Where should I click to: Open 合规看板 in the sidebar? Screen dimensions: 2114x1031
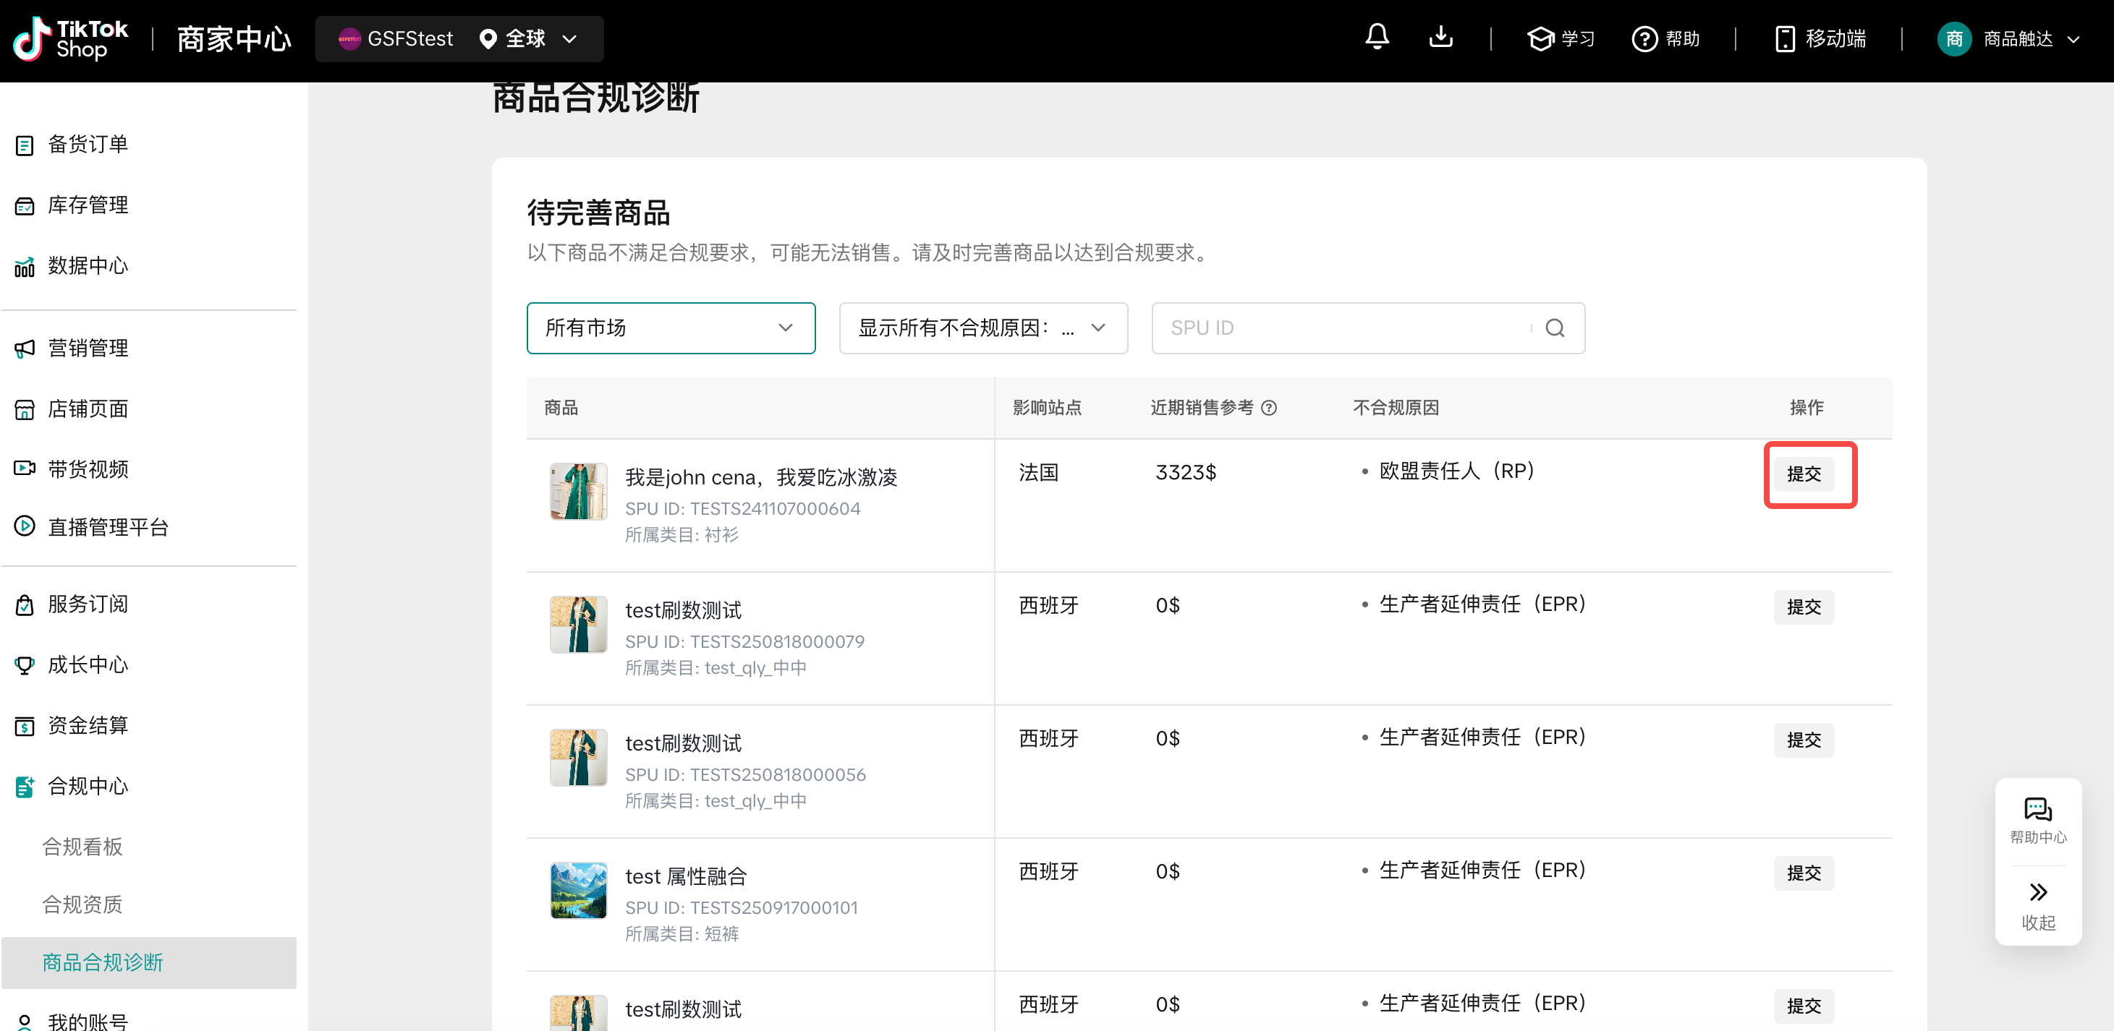coord(82,847)
